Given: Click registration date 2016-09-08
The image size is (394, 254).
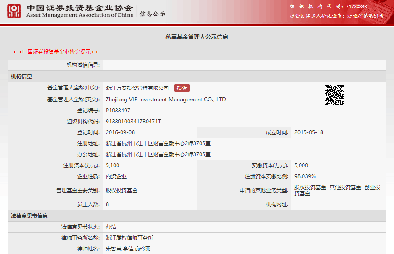Looking at the screenshot, I should point(120,132).
